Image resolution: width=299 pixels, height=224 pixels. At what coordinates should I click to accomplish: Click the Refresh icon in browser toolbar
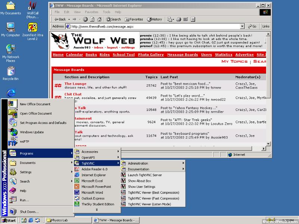click(x=91, y=19)
